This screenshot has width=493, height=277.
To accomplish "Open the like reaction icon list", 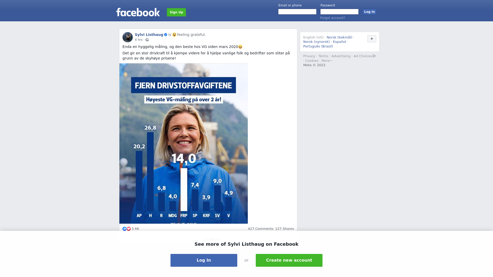I will click(x=125, y=229).
